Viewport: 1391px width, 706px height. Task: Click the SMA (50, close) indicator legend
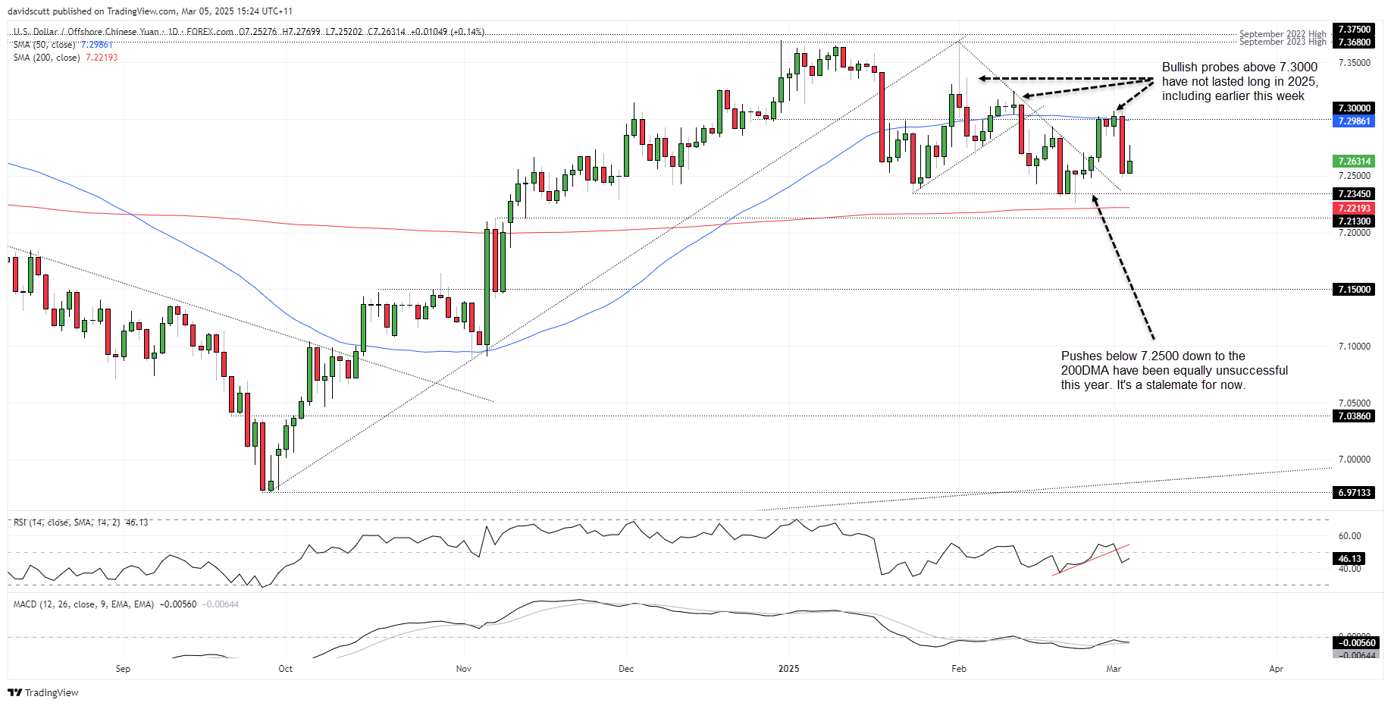pyautogui.click(x=63, y=45)
